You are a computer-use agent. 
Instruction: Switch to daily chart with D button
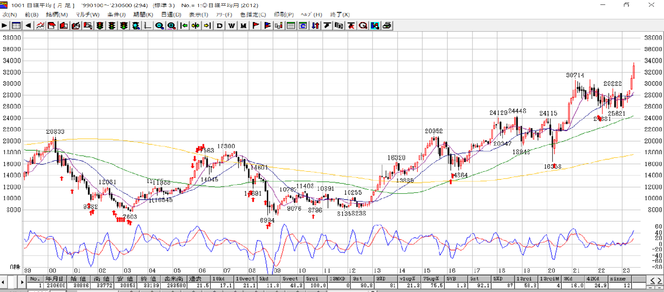coord(220,25)
